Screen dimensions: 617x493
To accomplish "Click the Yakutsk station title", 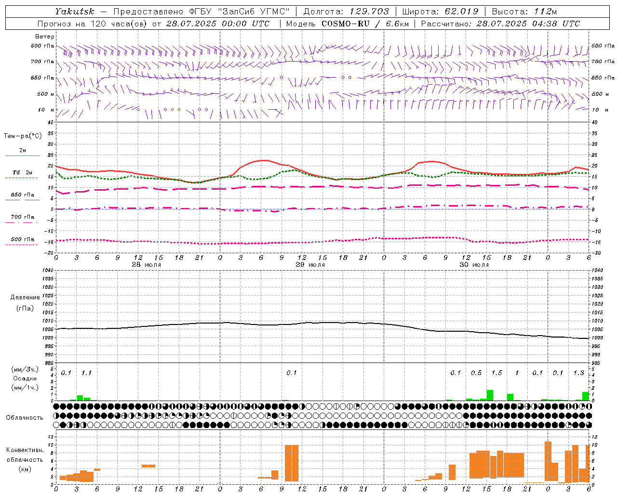I will pyautogui.click(x=74, y=12).
